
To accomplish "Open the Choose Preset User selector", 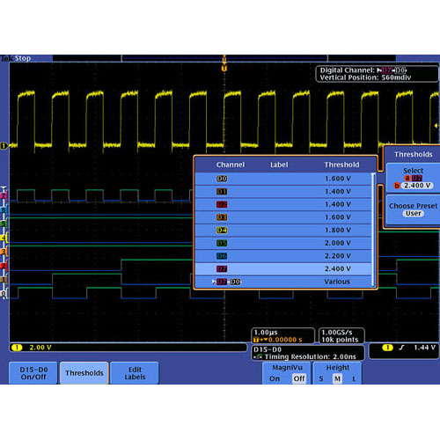I will [414, 209].
